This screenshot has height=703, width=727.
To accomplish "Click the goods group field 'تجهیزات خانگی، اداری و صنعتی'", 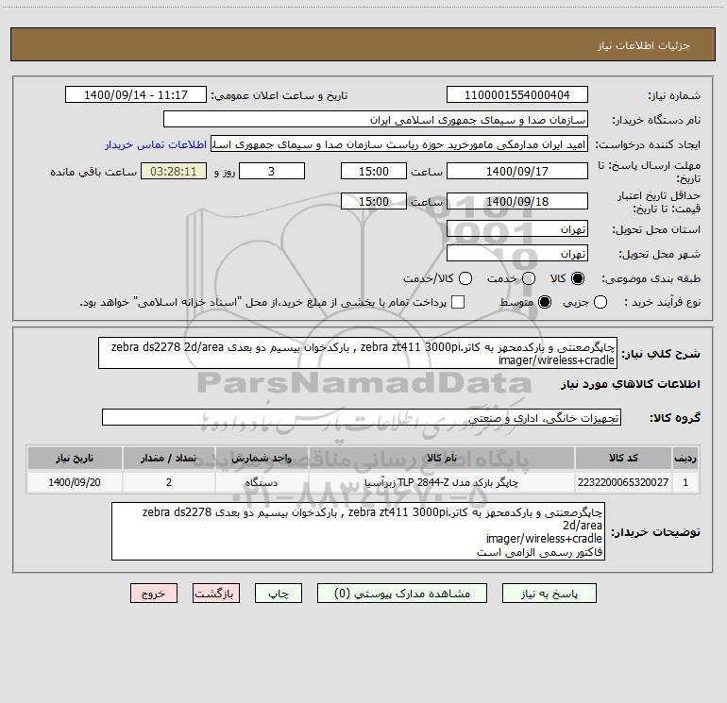I will [x=362, y=417].
